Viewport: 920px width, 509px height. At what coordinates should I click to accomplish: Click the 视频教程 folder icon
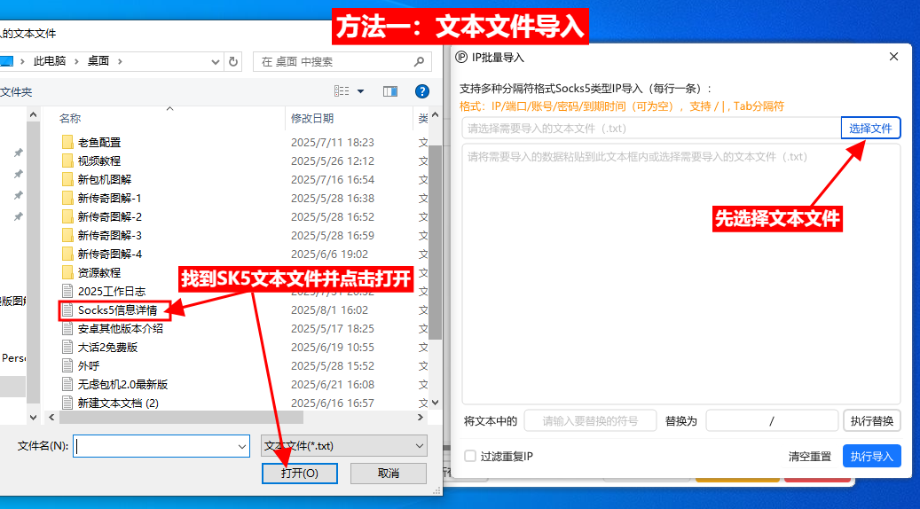pyautogui.click(x=67, y=161)
